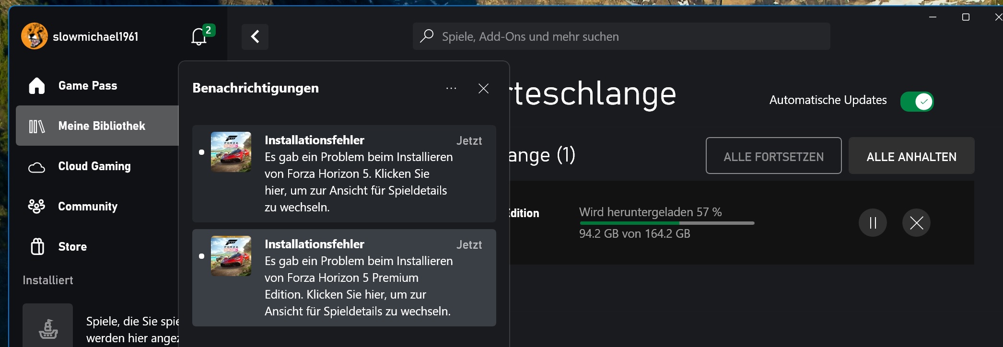
Task: Click the slowmichael1961 profile avatar
Action: click(x=34, y=36)
